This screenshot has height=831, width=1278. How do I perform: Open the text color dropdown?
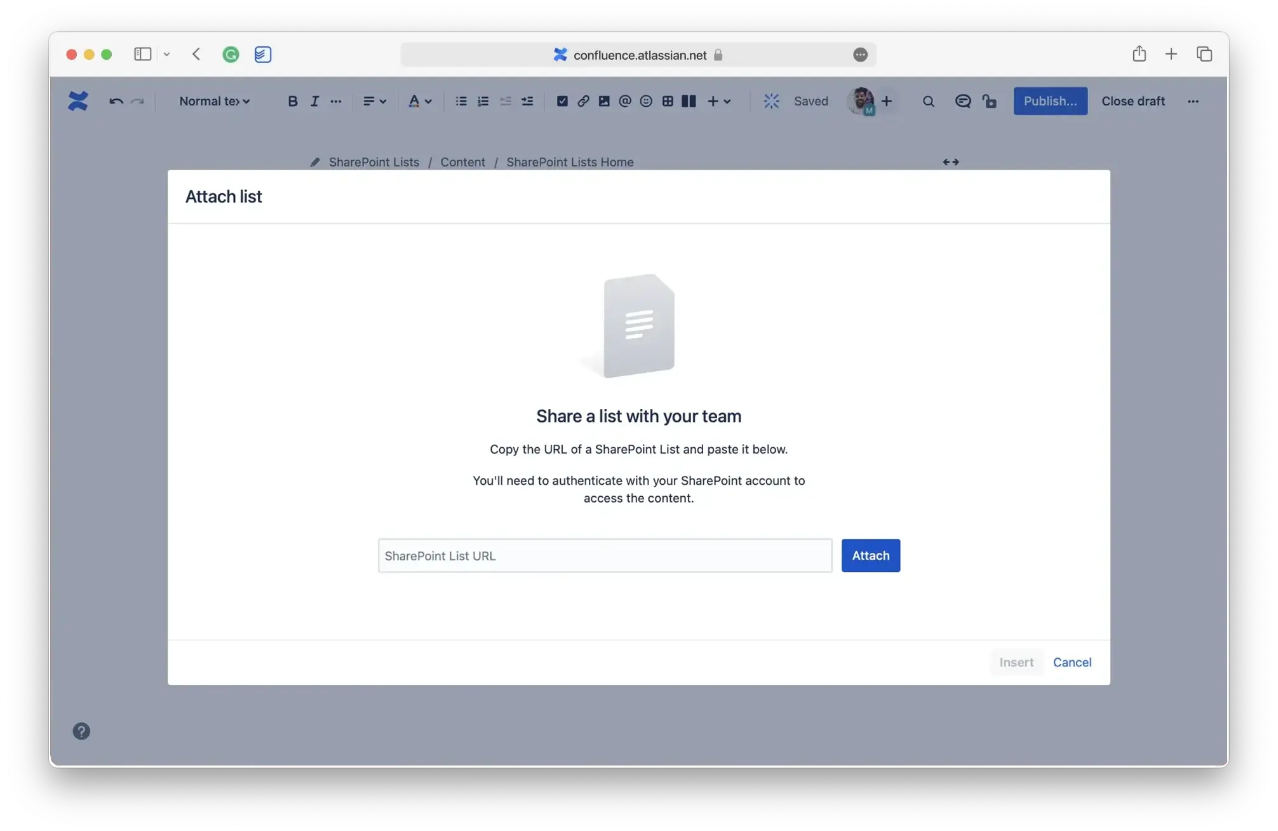point(419,101)
